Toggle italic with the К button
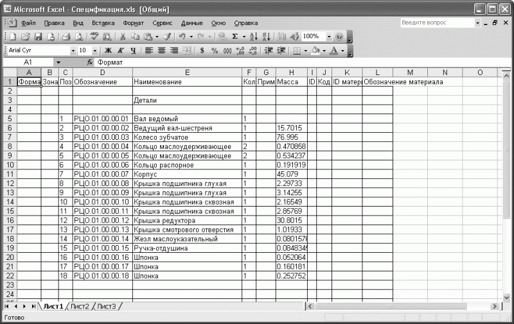514x324 pixels. (x=120, y=51)
